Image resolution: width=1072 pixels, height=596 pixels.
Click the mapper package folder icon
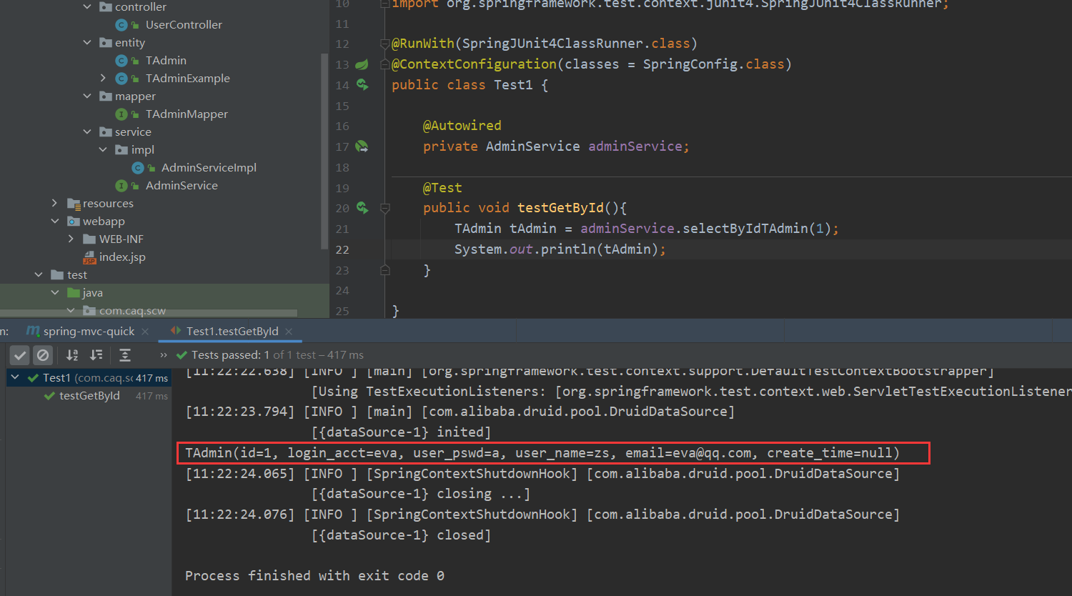point(106,96)
